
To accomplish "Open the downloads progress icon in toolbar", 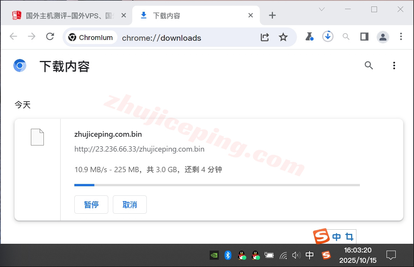I will click(327, 36).
